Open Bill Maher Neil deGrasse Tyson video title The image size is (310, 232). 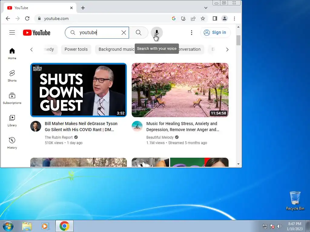point(81,127)
